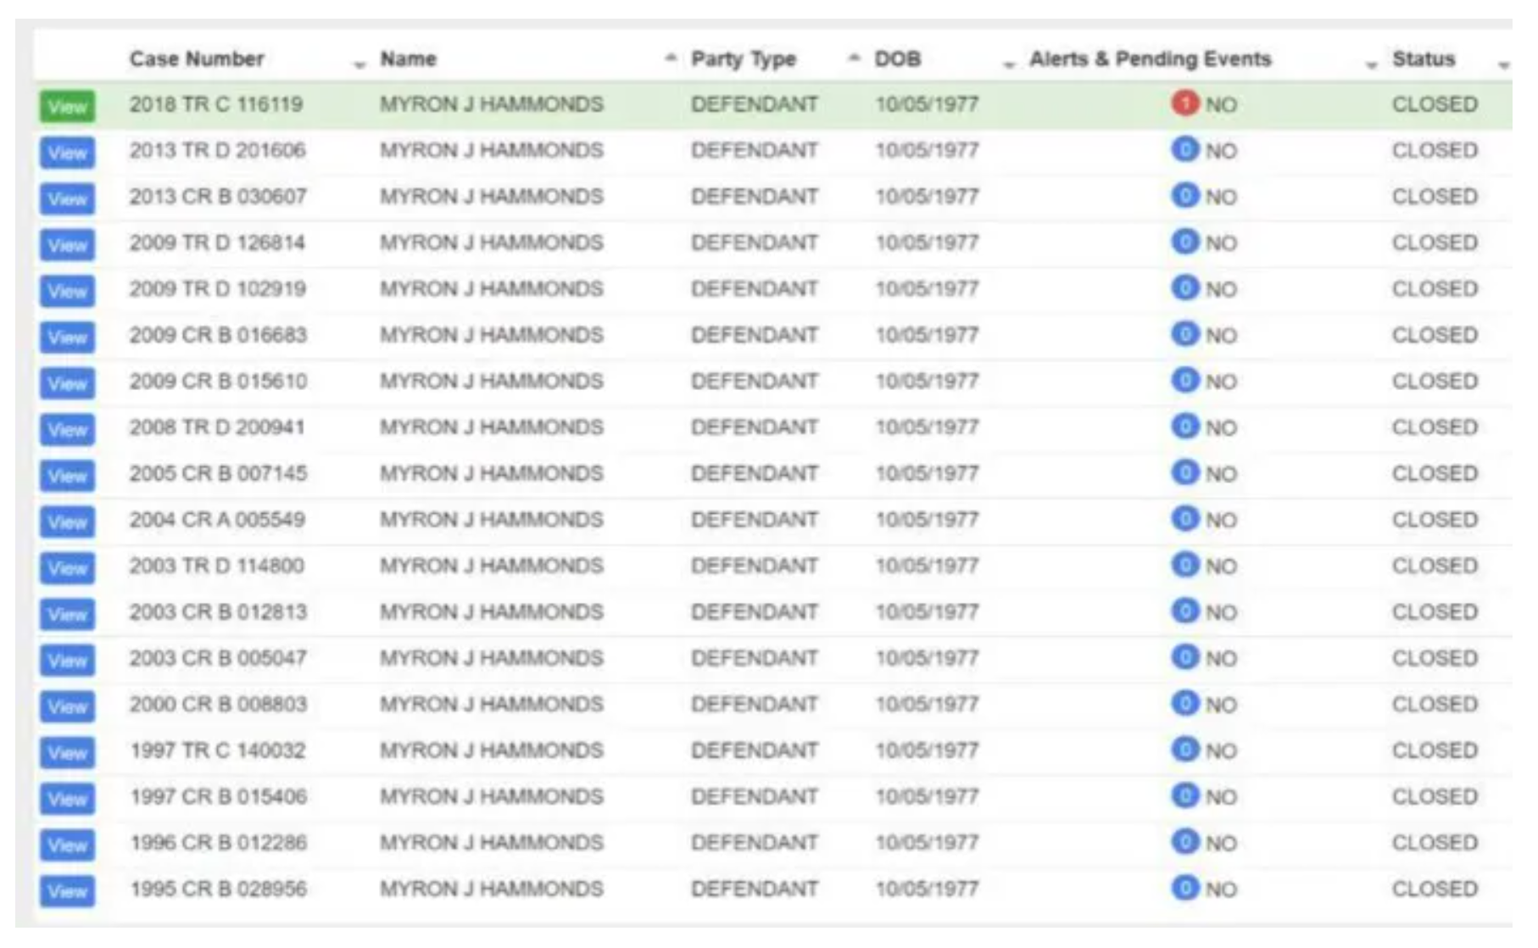Image resolution: width=1538 pixels, height=948 pixels.
Task: Open View for case 2000 CR B 008803
Action: pyautogui.click(x=67, y=706)
